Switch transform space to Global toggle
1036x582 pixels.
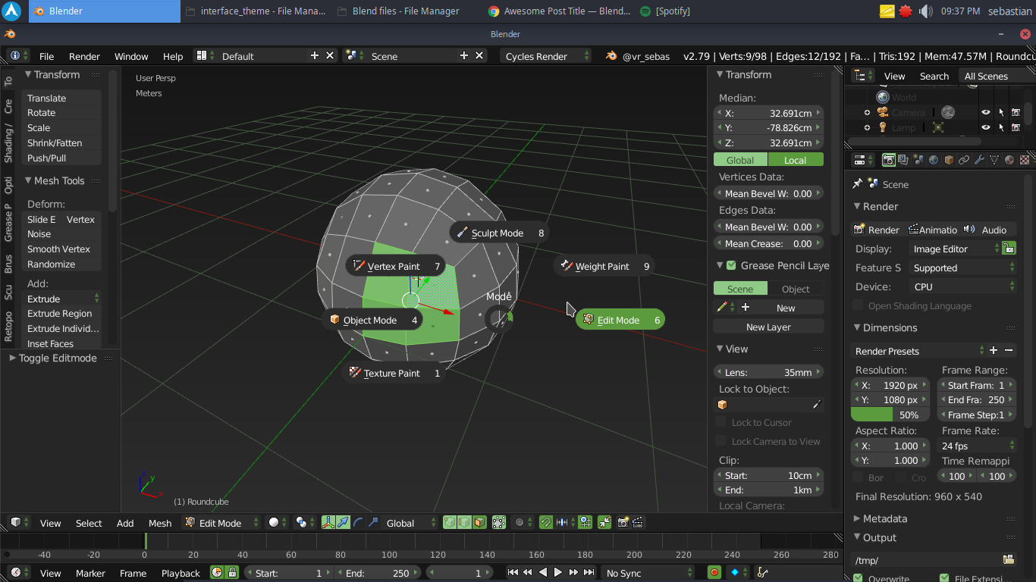click(740, 160)
